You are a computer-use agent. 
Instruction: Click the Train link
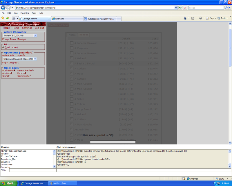(13, 39)
